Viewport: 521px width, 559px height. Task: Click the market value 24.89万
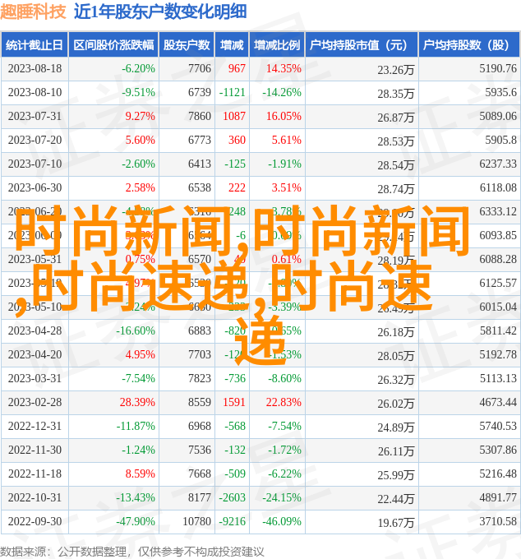pos(396,428)
